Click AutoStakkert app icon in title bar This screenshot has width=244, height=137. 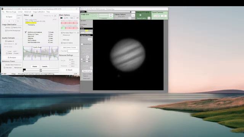tap(2, 9)
